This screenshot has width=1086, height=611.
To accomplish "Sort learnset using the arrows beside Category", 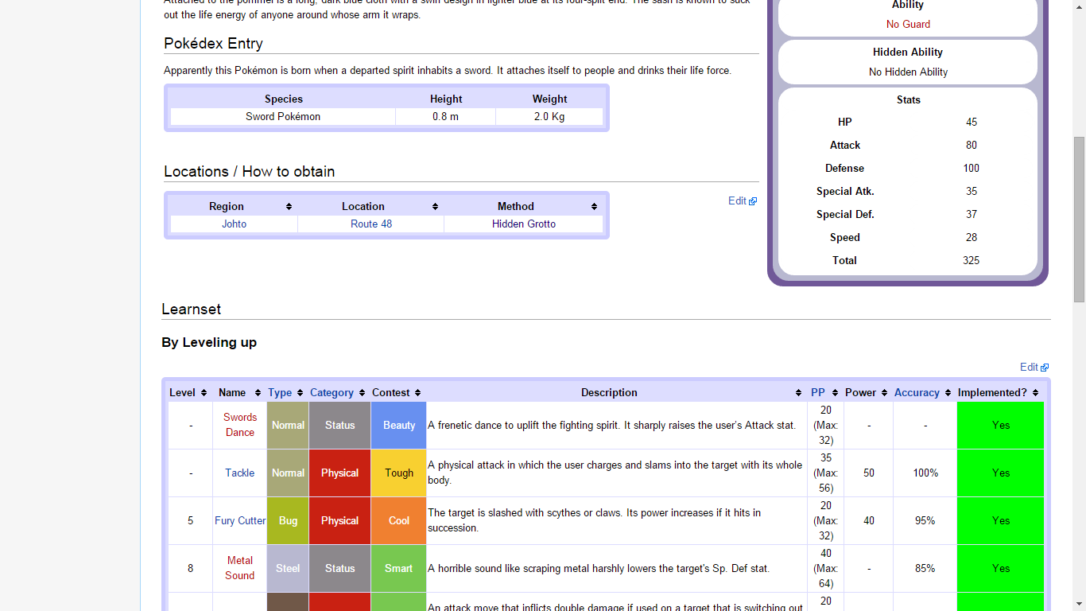I will 362,393.
